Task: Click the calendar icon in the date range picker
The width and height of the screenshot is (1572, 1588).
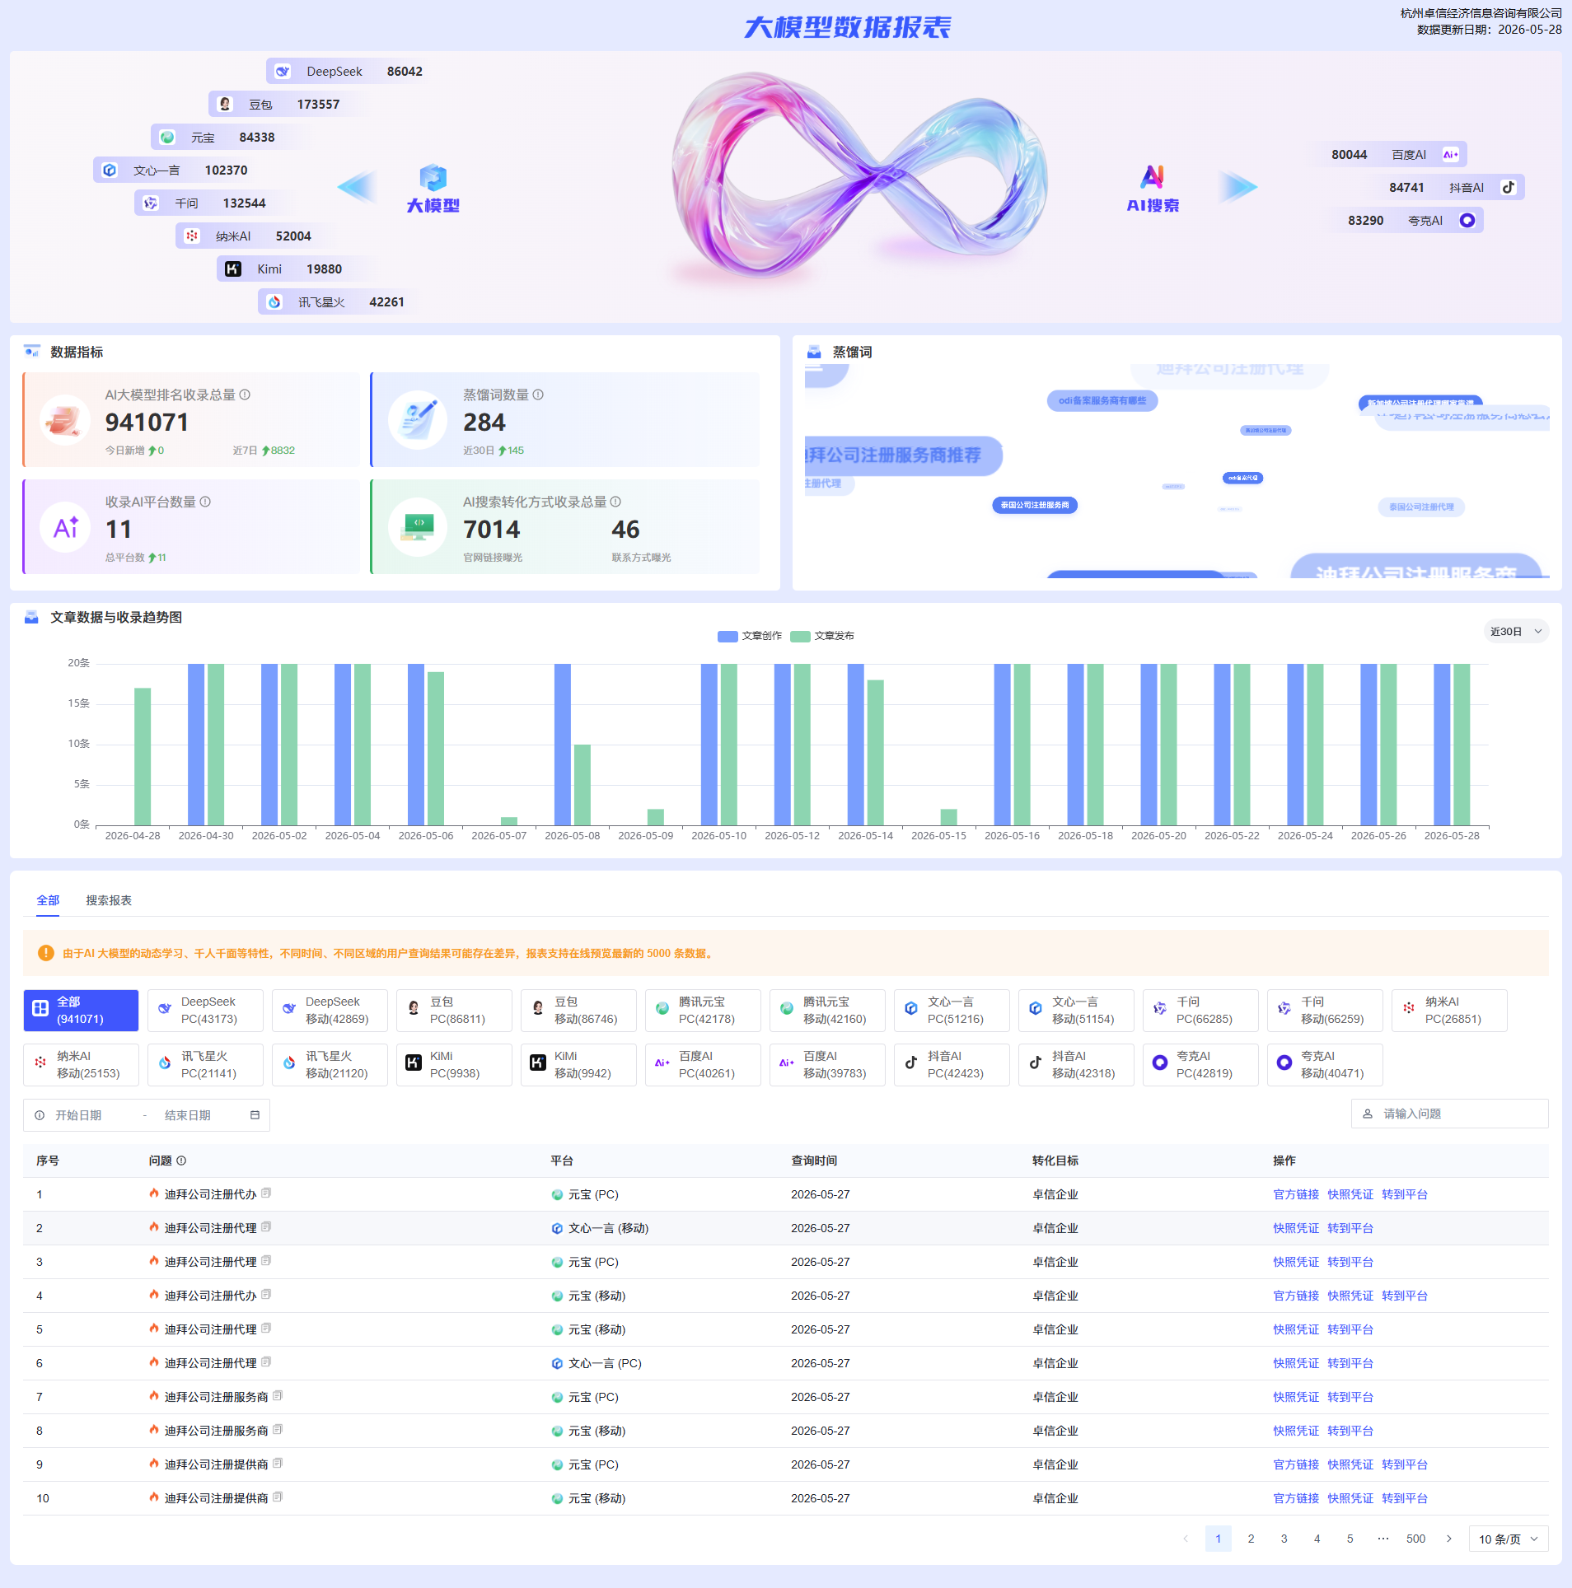Action: pos(255,1115)
